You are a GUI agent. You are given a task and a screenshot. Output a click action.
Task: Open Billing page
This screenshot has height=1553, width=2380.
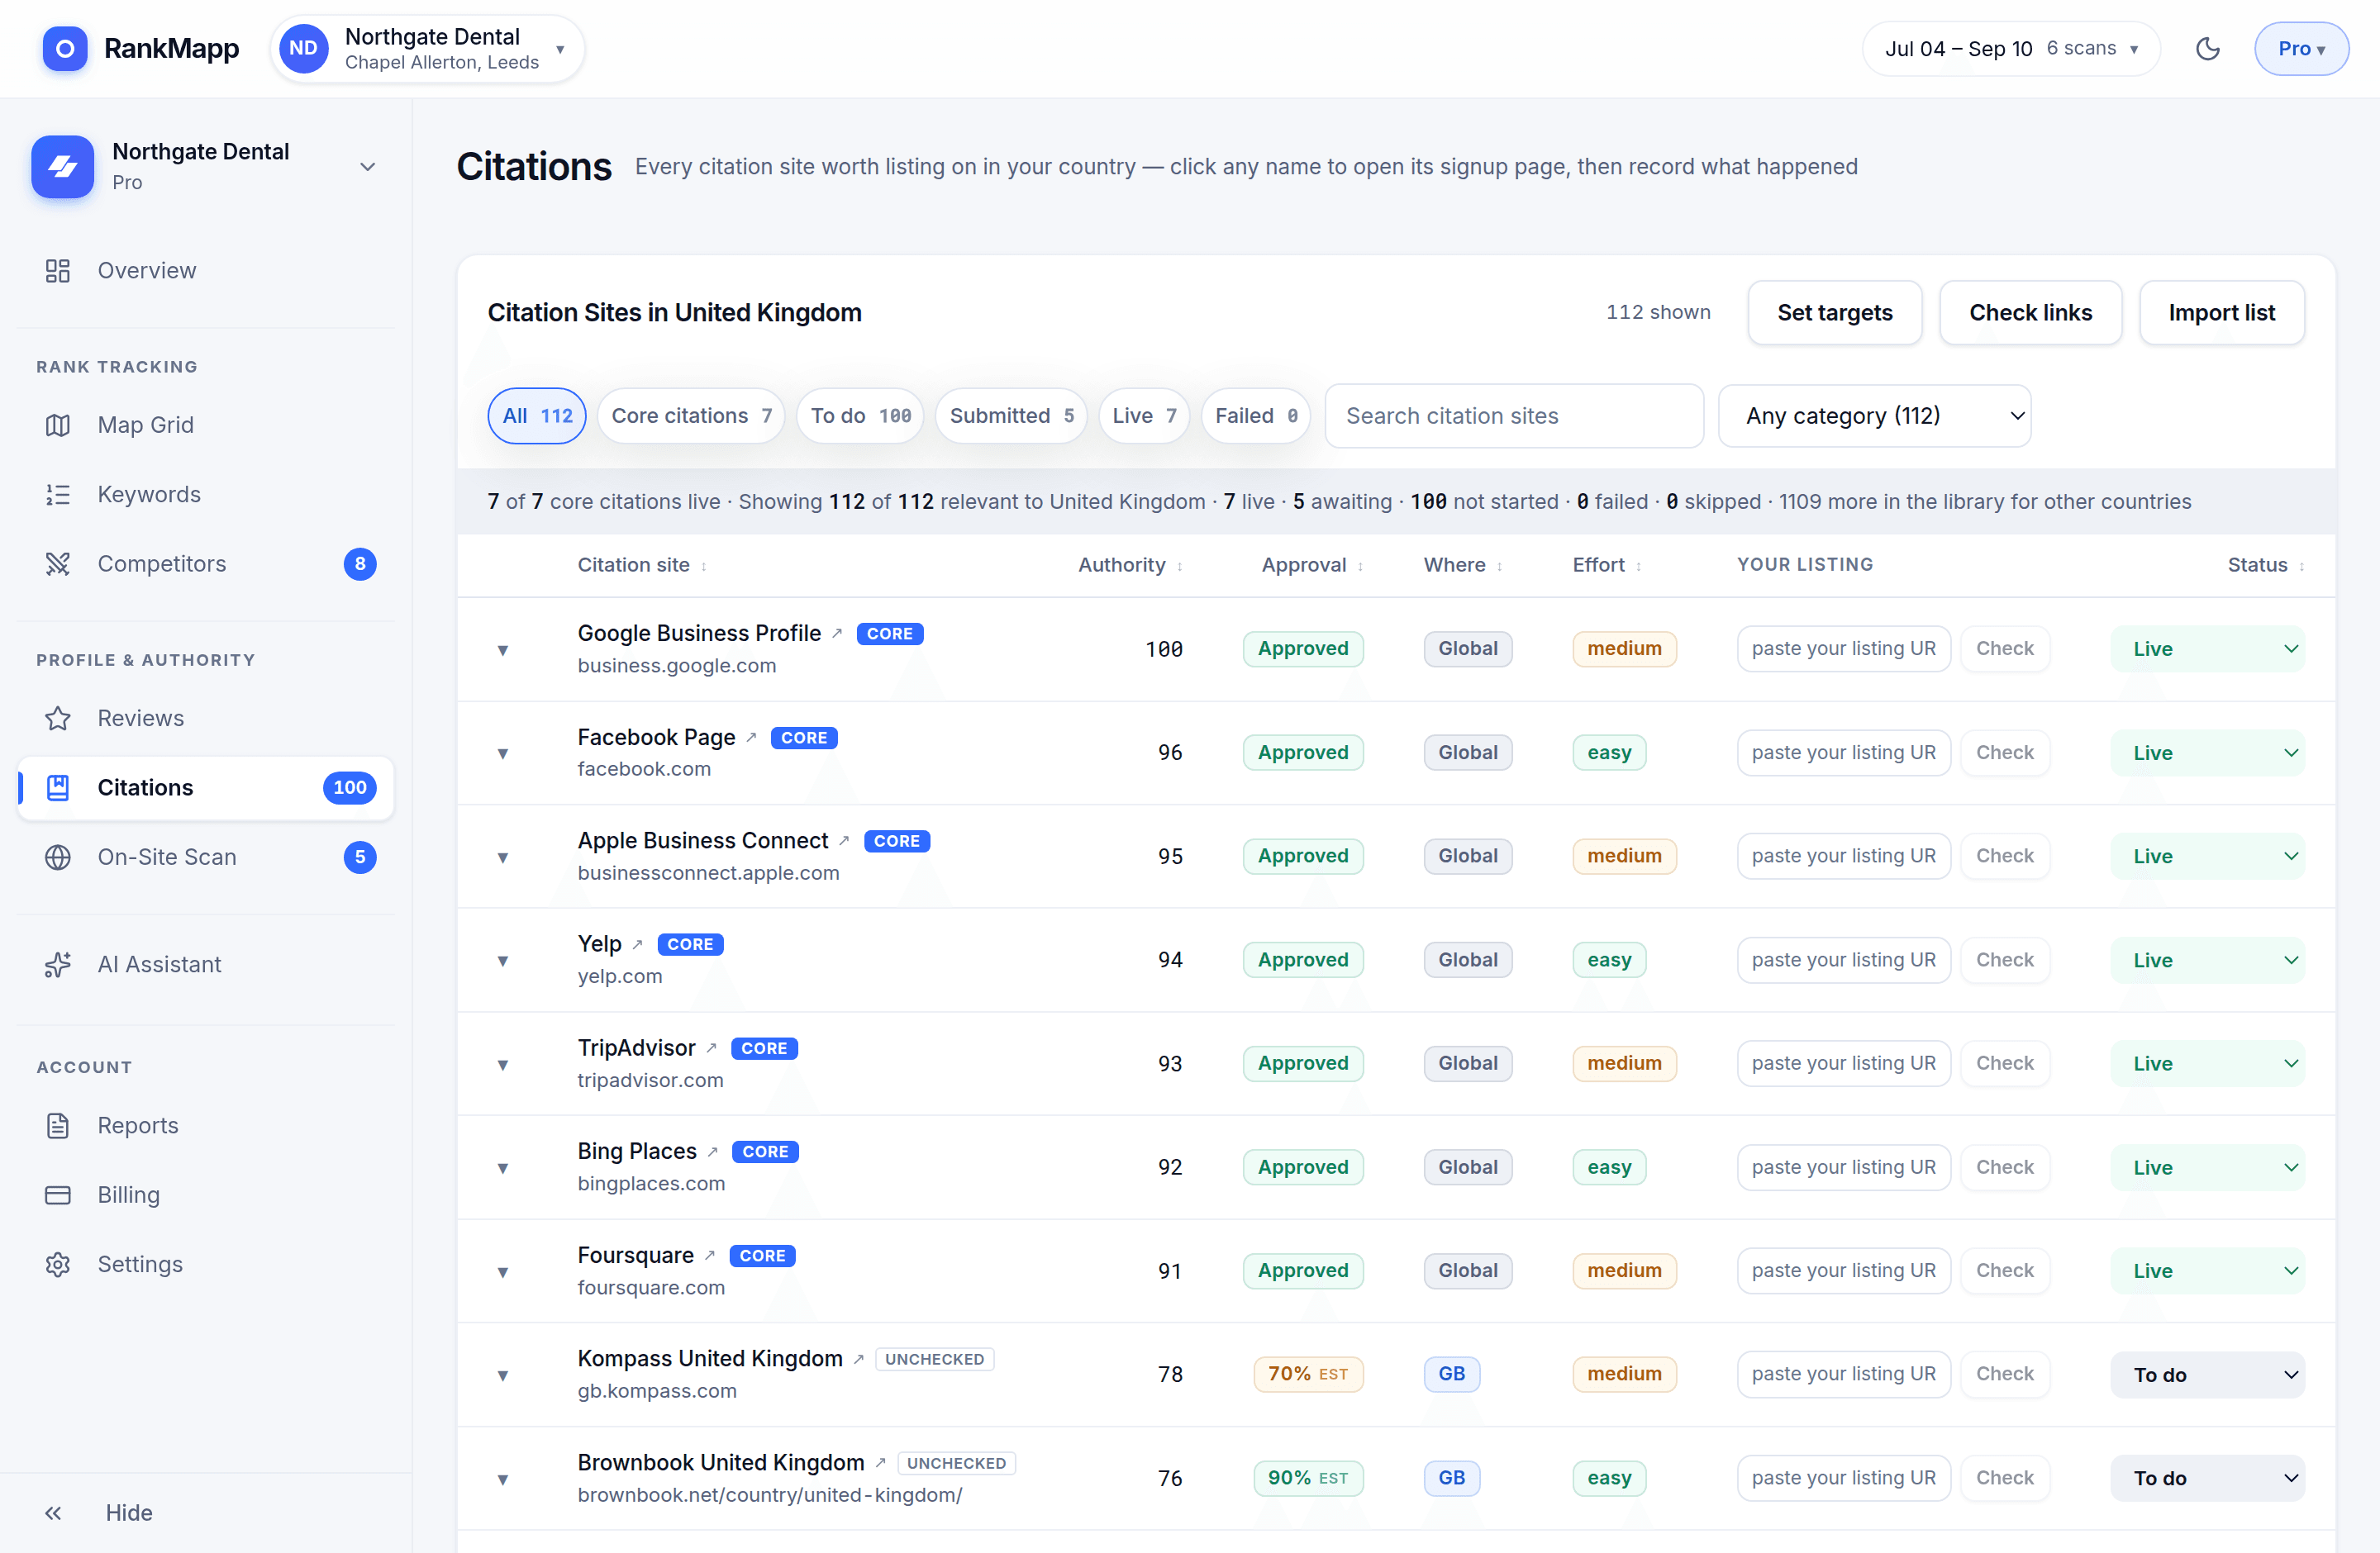206,1194
